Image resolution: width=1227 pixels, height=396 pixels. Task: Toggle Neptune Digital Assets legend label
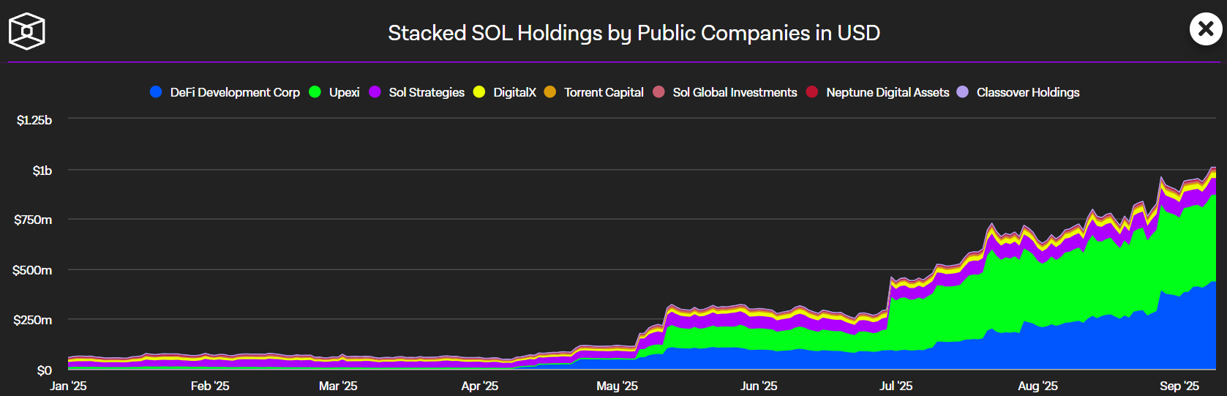[x=888, y=92]
